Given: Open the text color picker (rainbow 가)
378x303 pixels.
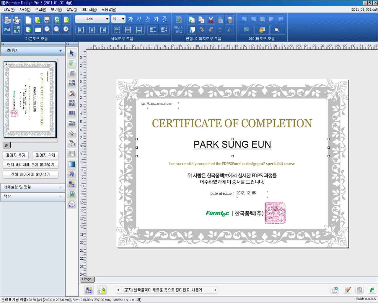Looking at the screenshot, I should 165,19.
